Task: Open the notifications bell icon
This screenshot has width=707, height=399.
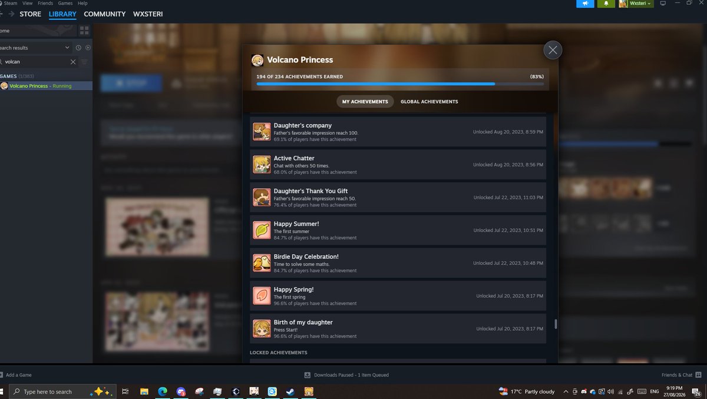Action: (606, 4)
